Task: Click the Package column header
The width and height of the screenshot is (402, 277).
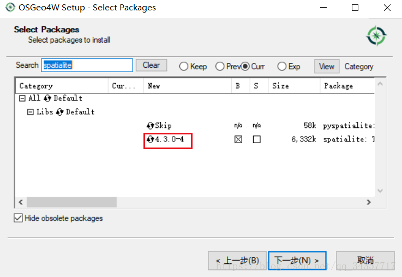Action: tap(347, 86)
